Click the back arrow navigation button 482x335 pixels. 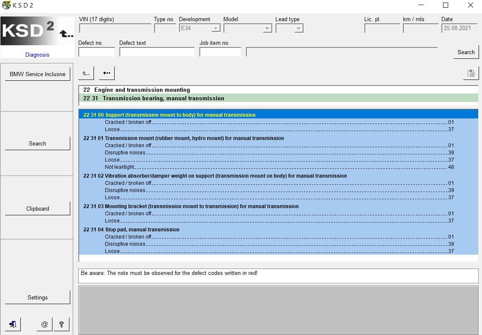pyautogui.click(x=107, y=73)
